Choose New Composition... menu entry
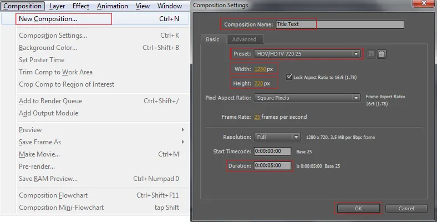 (x=95, y=19)
